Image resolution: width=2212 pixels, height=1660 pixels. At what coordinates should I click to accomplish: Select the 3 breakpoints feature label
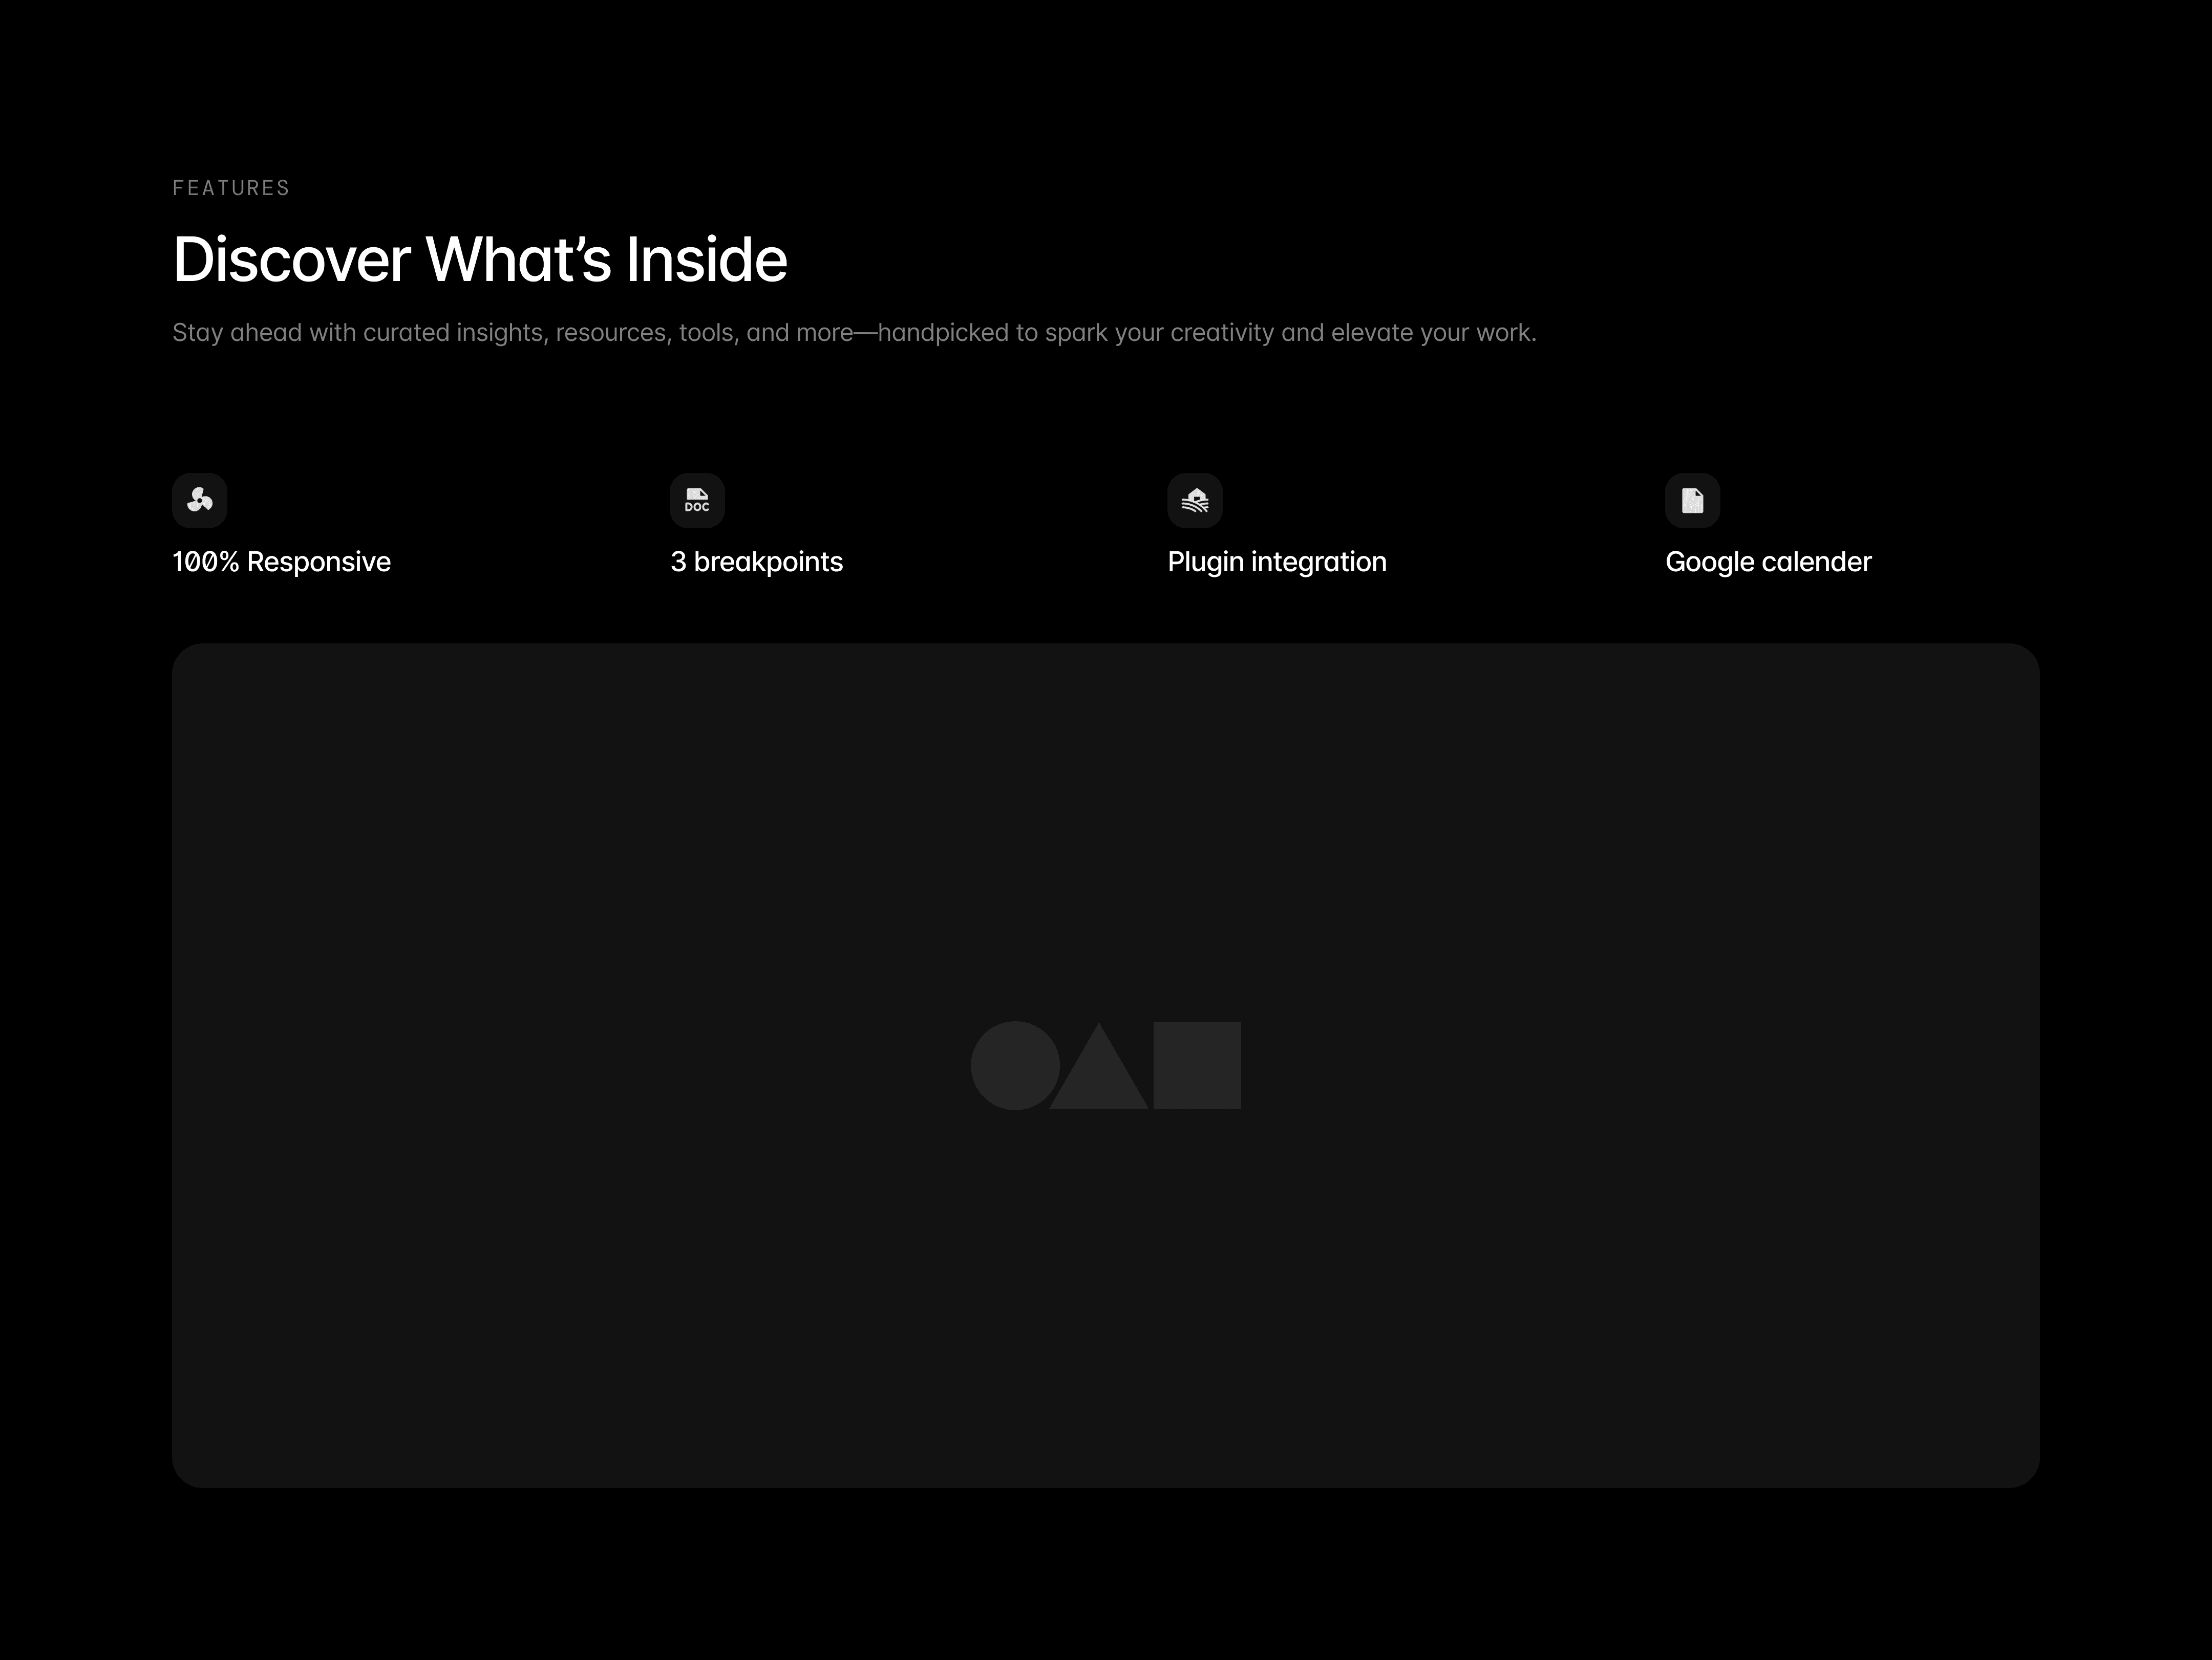[756, 562]
